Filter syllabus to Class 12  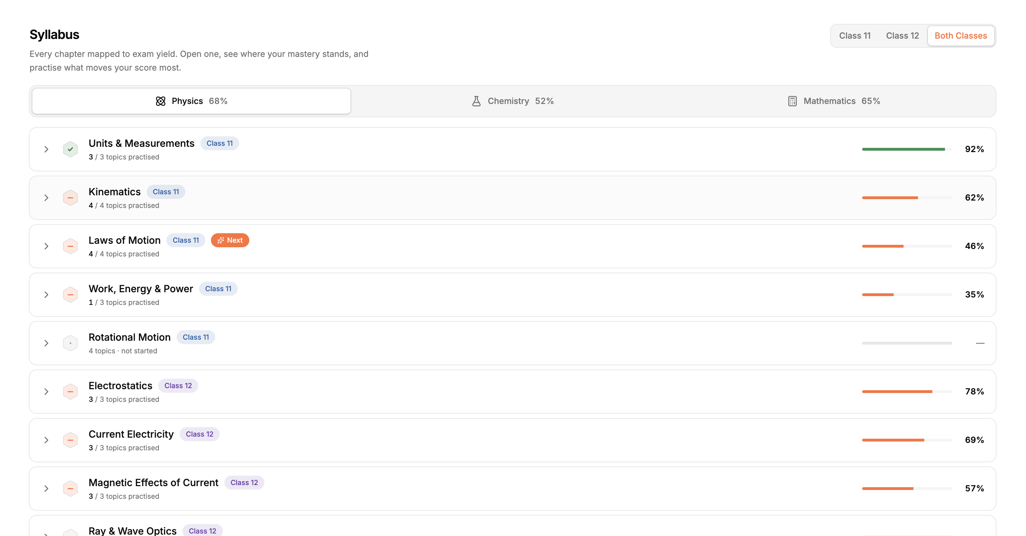(902, 36)
